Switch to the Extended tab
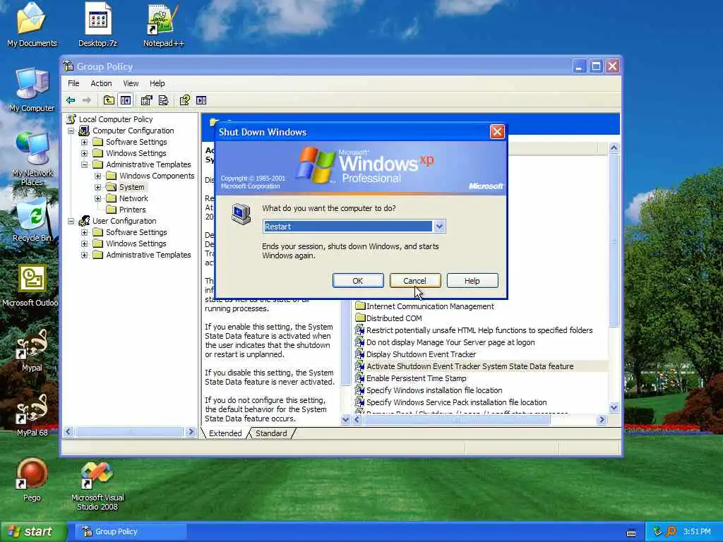 [225, 433]
